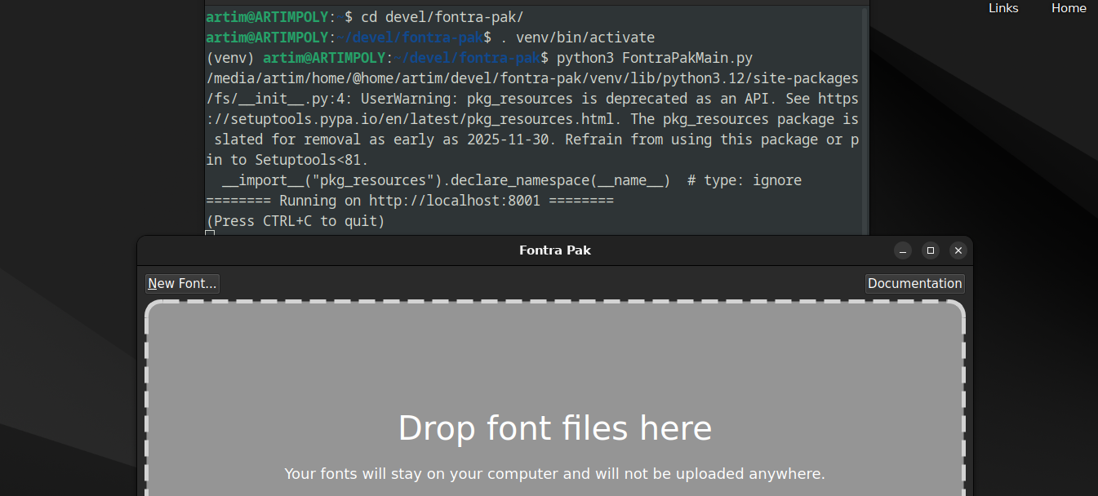Click 'python3 FontraPakMain.py' command in terminal
Image resolution: width=1098 pixels, height=496 pixels.
[x=655, y=58]
